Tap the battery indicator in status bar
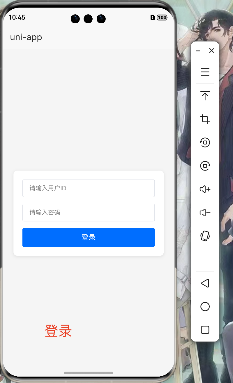This screenshot has height=383, width=233. 162,18
